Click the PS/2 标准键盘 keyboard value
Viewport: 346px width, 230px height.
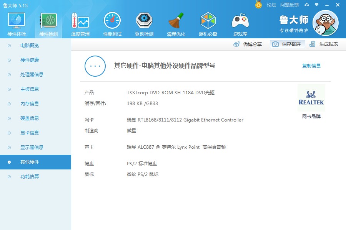pyautogui.click(x=141, y=164)
